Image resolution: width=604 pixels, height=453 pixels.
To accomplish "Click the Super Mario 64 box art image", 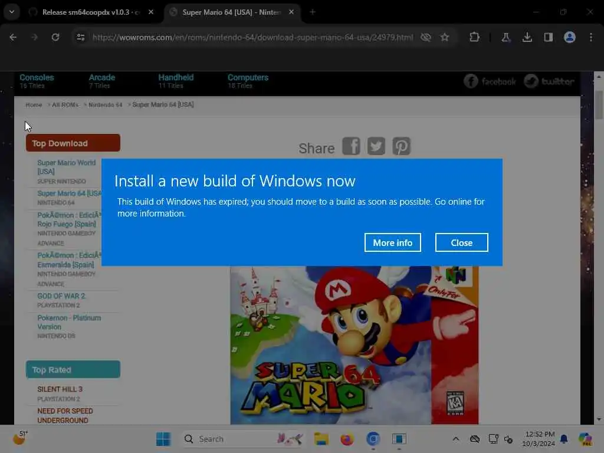I will pos(354,345).
